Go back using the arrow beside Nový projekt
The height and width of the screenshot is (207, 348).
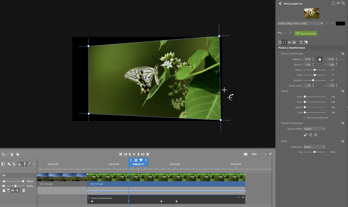coord(280,4)
